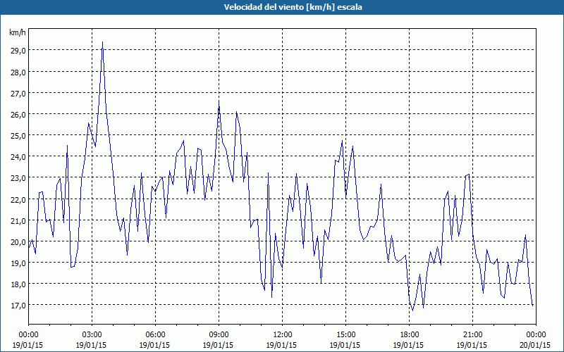Click the 'km/h' unit label on the vertical axis
Image resolution: width=564 pixels, height=352 pixels.
coord(18,32)
